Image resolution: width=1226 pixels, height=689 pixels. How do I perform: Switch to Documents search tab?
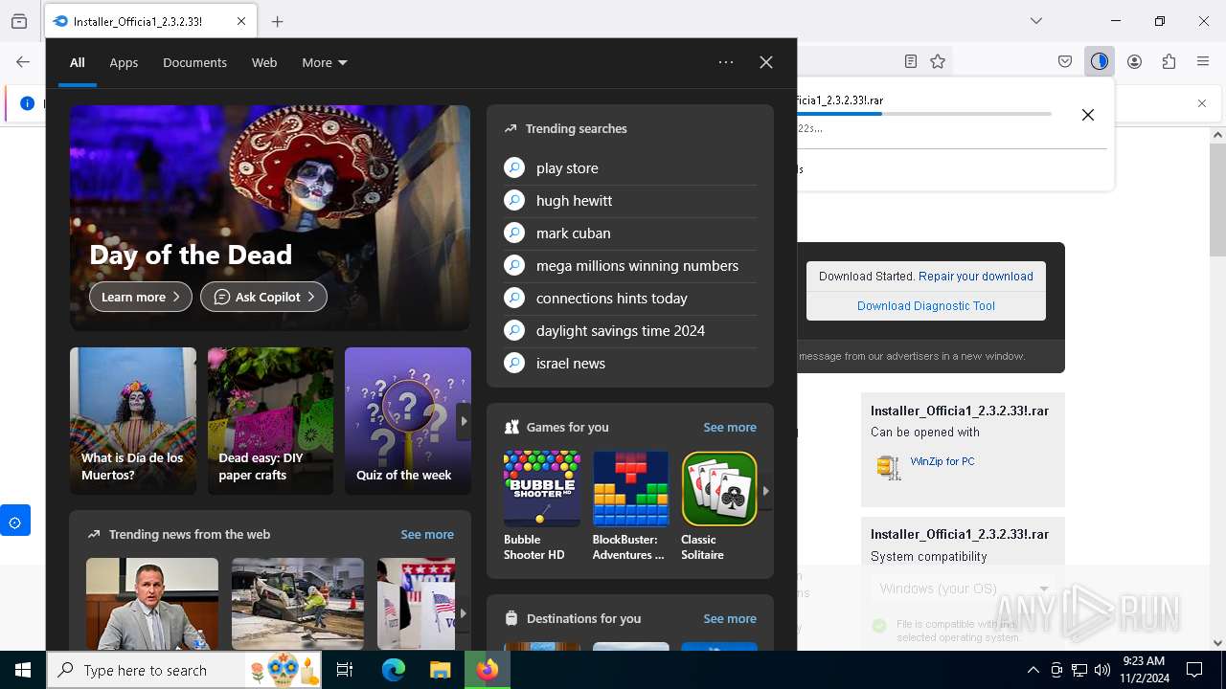(194, 62)
